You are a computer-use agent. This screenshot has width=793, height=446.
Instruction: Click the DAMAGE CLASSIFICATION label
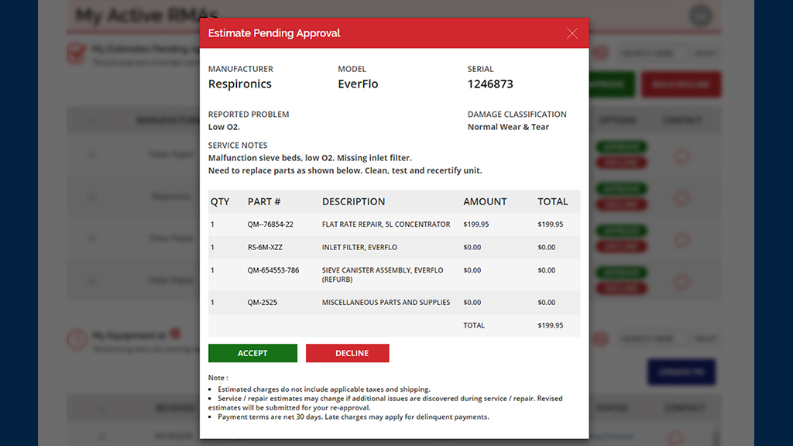click(517, 115)
